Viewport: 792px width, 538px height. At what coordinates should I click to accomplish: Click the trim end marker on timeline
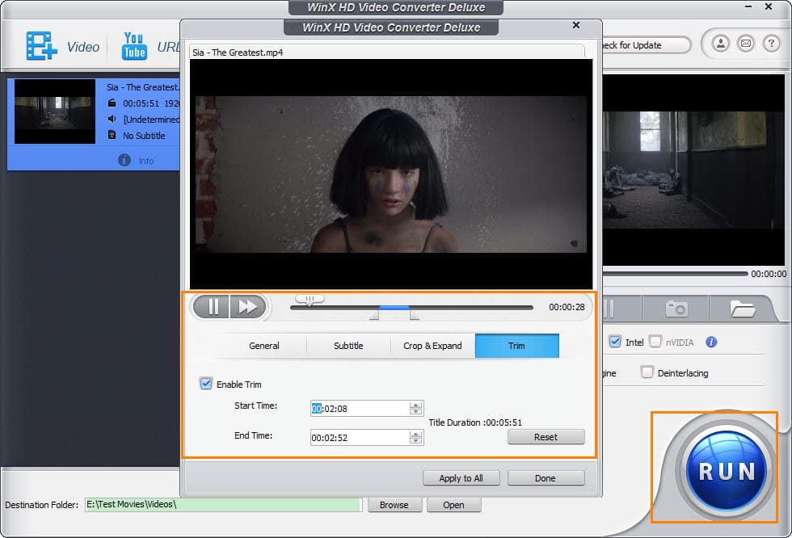click(x=414, y=316)
